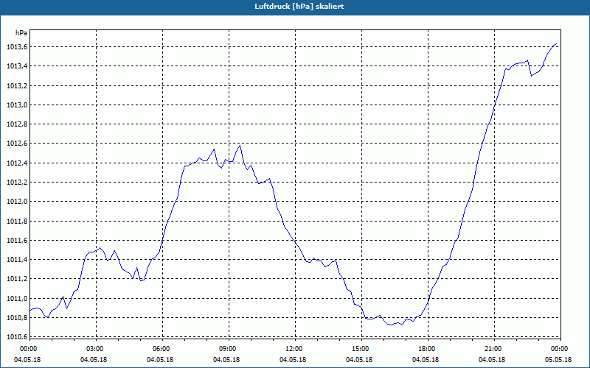Click the 1011,8 y-axis label

tap(17, 222)
